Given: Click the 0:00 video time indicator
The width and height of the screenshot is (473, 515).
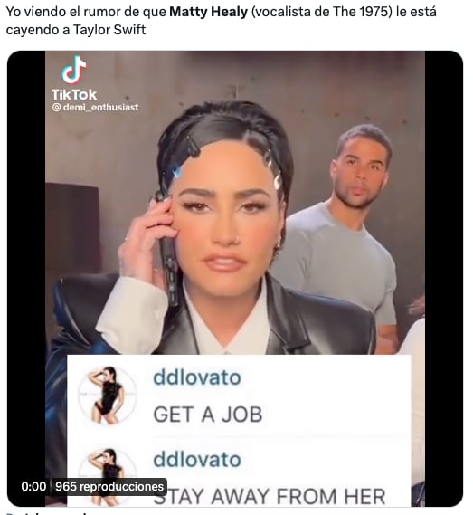Looking at the screenshot, I should click(33, 486).
